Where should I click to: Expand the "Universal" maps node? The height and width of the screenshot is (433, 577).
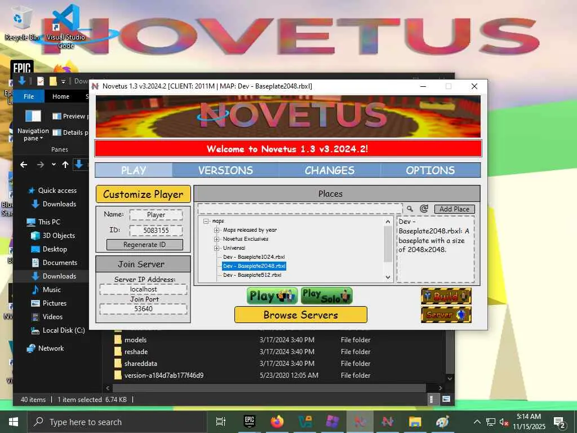216,248
